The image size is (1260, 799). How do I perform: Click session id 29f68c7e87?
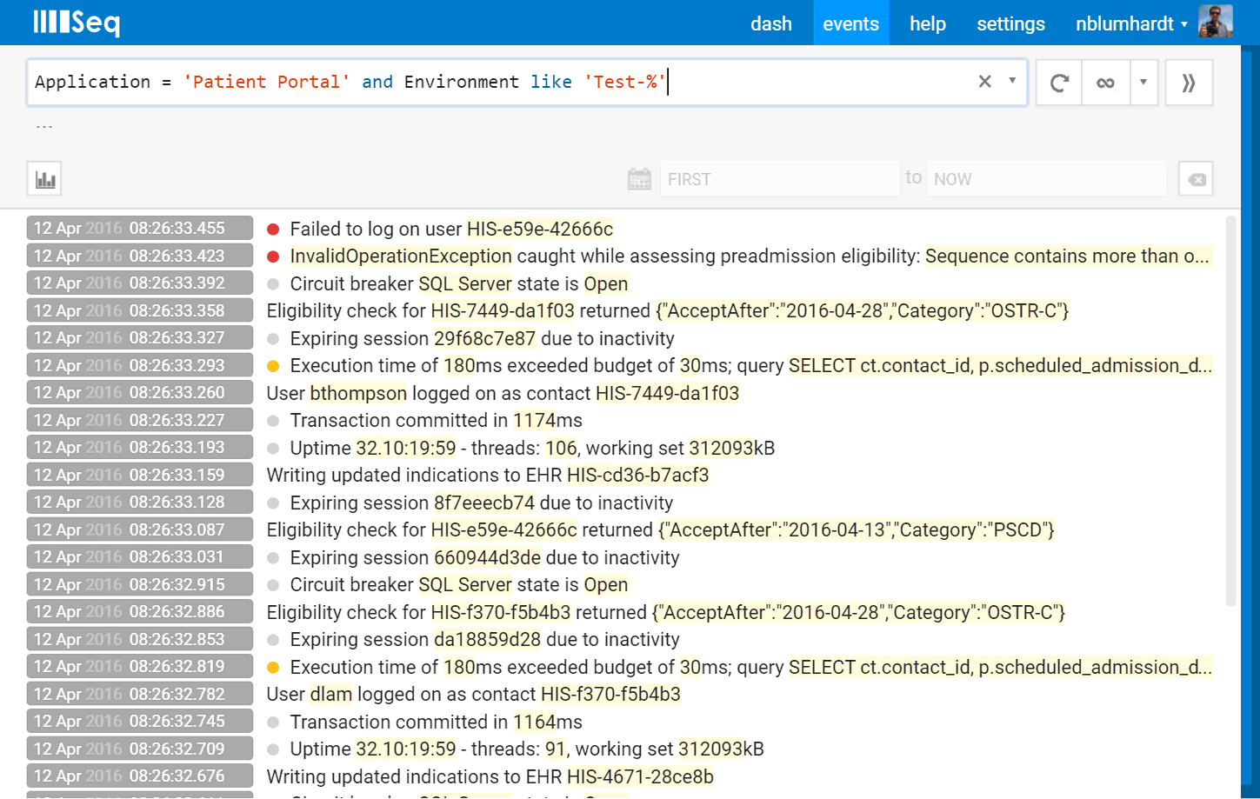pyautogui.click(x=487, y=338)
